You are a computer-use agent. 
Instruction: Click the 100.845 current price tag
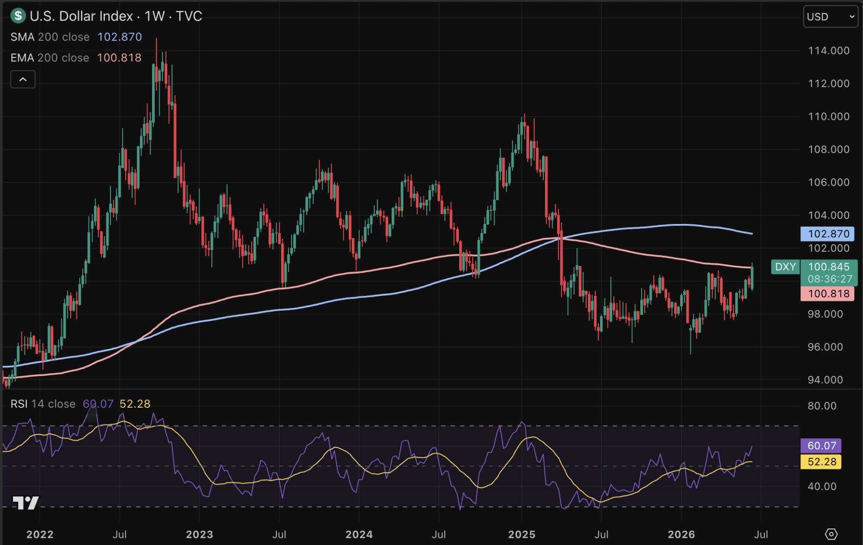point(829,266)
